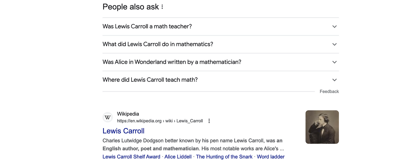Click the Feedback link
The height and width of the screenshot is (162, 401).
pyautogui.click(x=329, y=91)
